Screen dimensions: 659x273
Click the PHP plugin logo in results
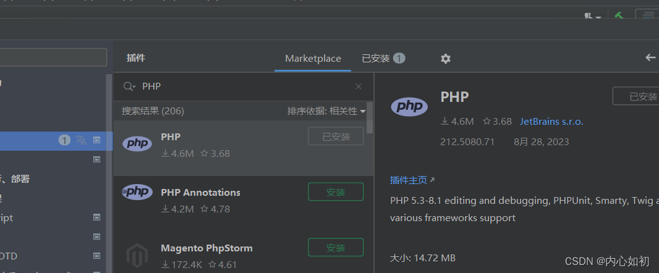137,144
